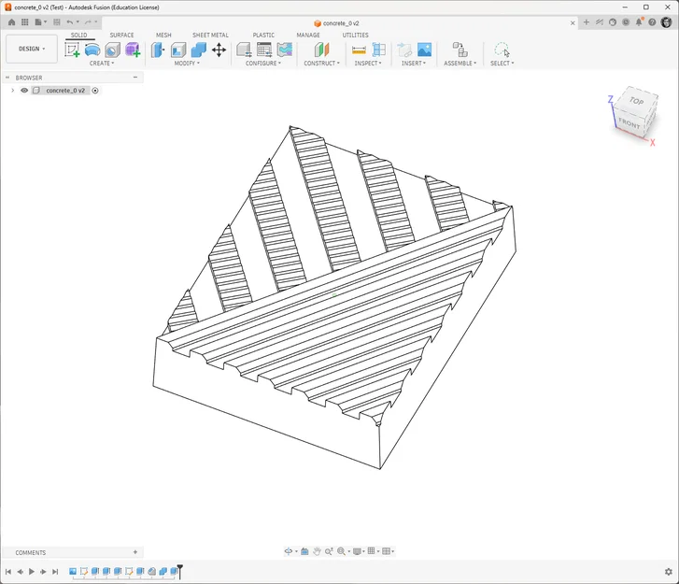Viewport: 679px width, 584px height.
Task: Play the timeline history
Action: pyautogui.click(x=31, y=572)
